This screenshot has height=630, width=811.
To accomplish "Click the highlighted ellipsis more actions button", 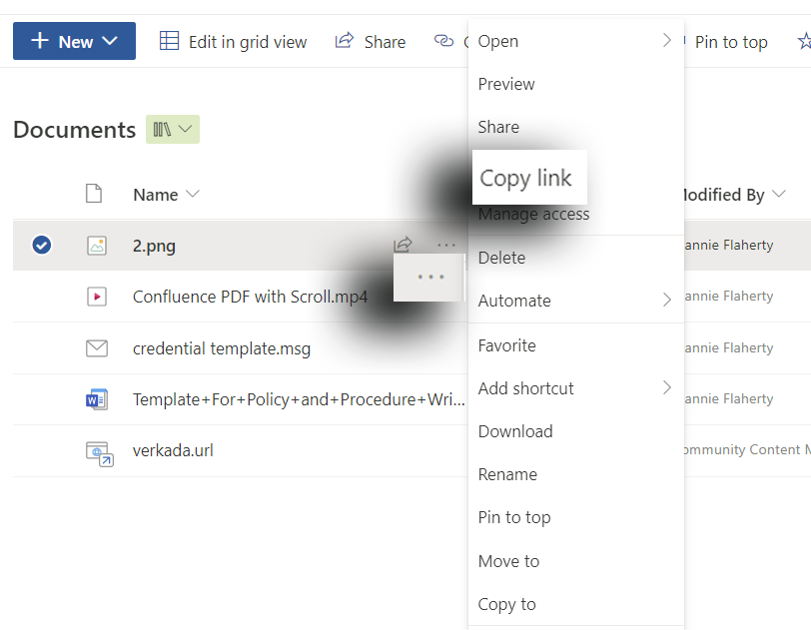I will click(x=429, y=278).
